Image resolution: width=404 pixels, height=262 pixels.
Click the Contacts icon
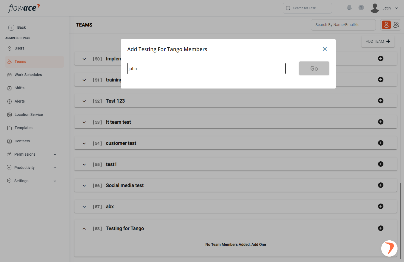[x=9, y=141]
